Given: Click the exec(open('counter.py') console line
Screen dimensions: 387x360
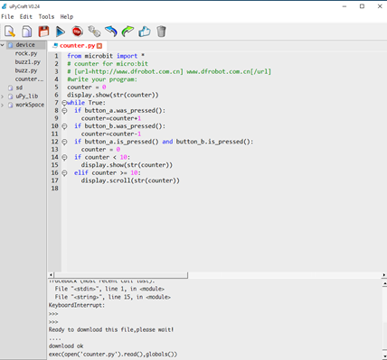Looking at the screenshot, I should point(113,355).
